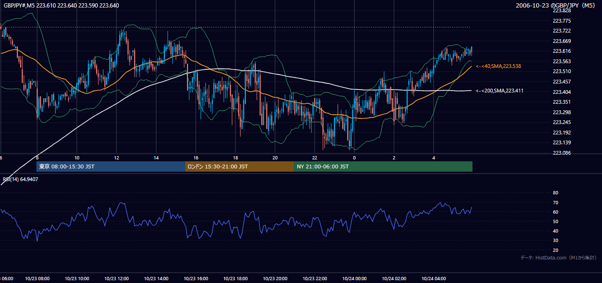This screenshot has height=283, width=602.
Task: Click the データ: HistData.com credit text
Action: (558, 258)
